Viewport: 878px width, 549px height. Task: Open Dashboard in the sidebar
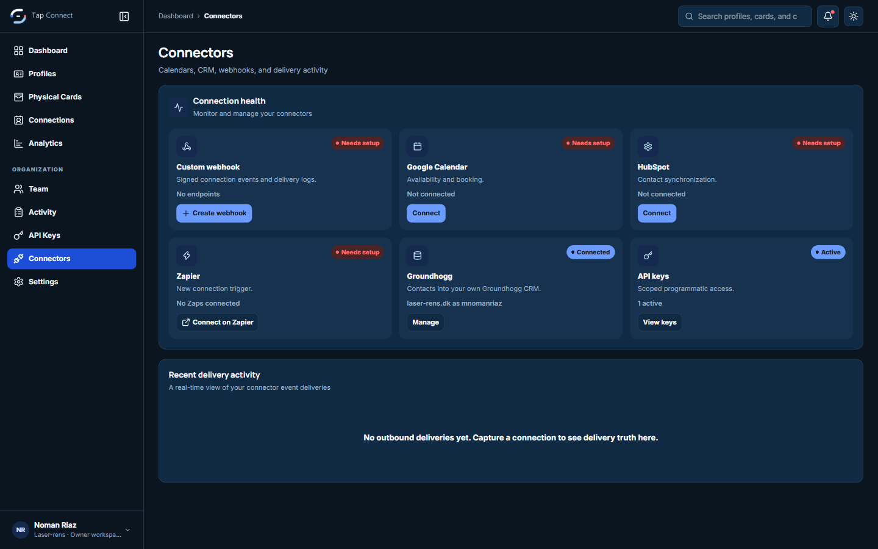pyautogui.click(x=72, y=51)
